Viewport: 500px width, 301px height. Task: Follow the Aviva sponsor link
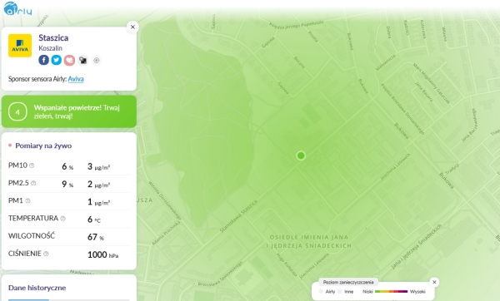tap(76, 79)
